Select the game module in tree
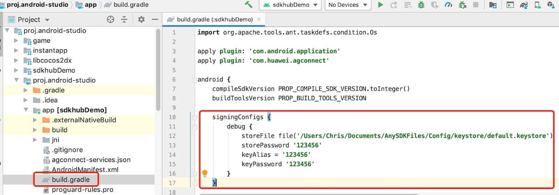The width and height of the screenshot is (559, 195). pyautogui.click(x=41, y=40)
